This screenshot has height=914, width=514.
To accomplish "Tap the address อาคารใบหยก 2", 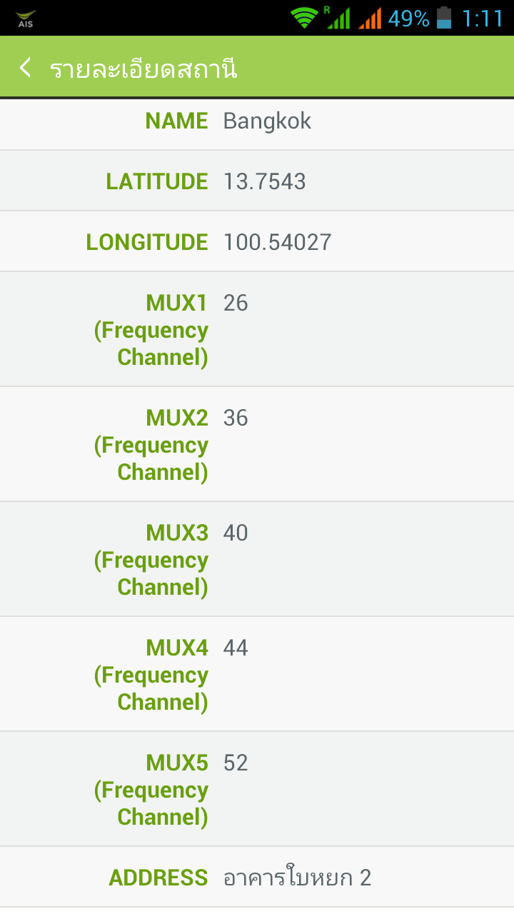I will coord(297,877).
